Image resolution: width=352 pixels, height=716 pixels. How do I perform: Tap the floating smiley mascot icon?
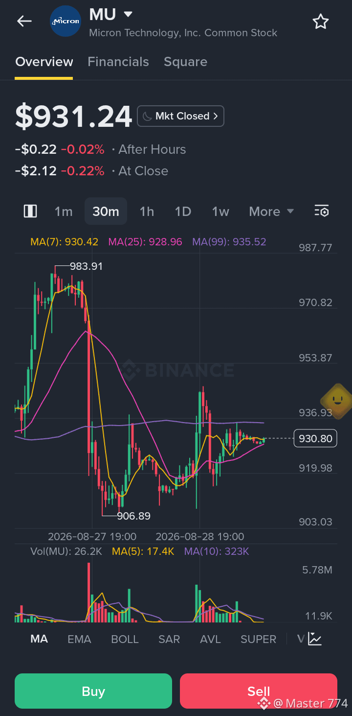coord(336,400)
